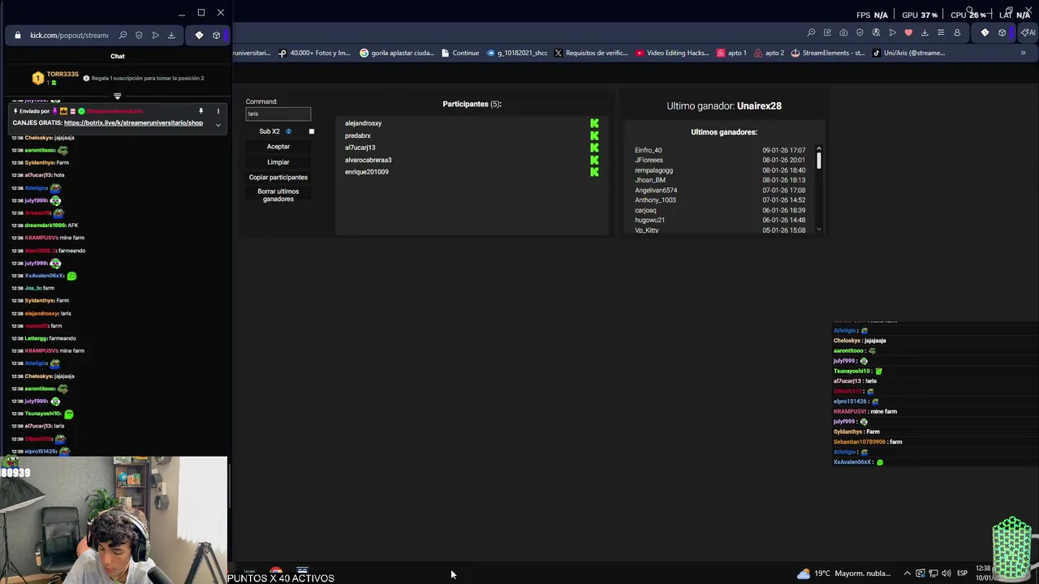Click the Sub X2 info icon
This screenshot has width=1039, height=584.
tap(288, 131)
